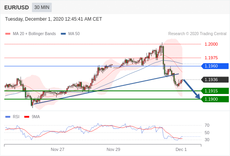Select the EUR/USD pair title

pyautogui.click(x=17, y=7)
